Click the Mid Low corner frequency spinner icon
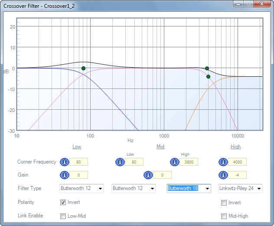Screen dimensions: 274x226 (x=119, y=162)
